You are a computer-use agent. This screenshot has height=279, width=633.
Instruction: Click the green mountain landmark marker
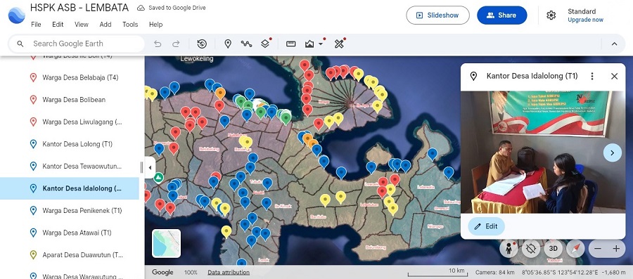tap(159, 177)
